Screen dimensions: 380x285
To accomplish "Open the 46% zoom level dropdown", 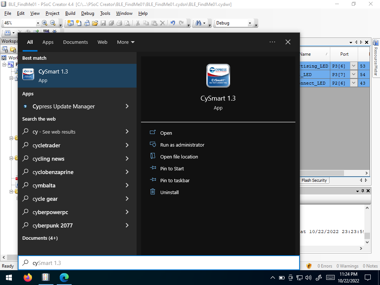I will (38, 23).
